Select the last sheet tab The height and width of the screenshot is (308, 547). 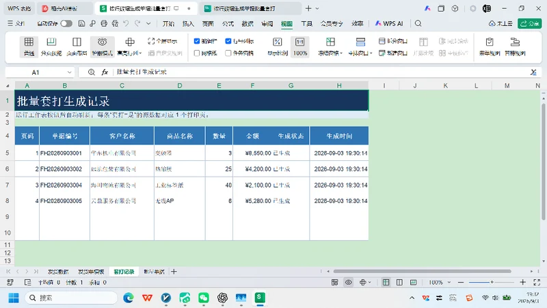(154, 271)
